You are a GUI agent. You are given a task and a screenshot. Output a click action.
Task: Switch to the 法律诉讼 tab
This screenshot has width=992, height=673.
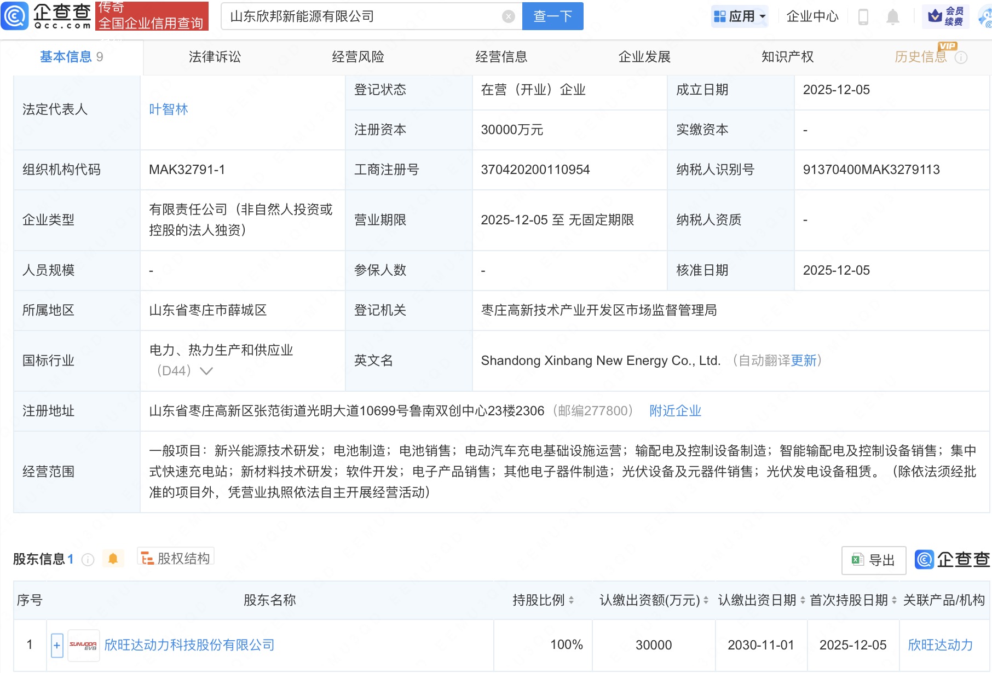click(215, 56)
